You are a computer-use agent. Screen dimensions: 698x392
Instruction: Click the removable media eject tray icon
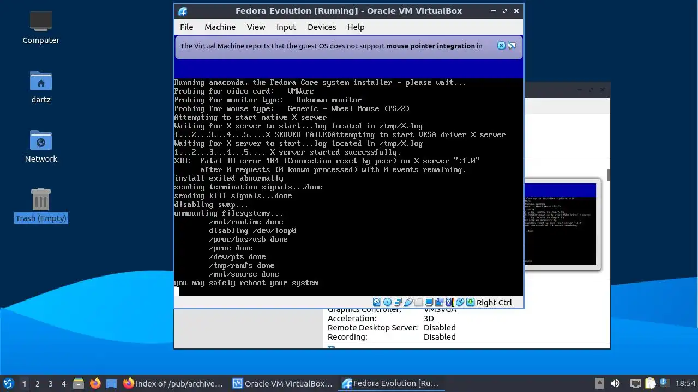point(599,383)
